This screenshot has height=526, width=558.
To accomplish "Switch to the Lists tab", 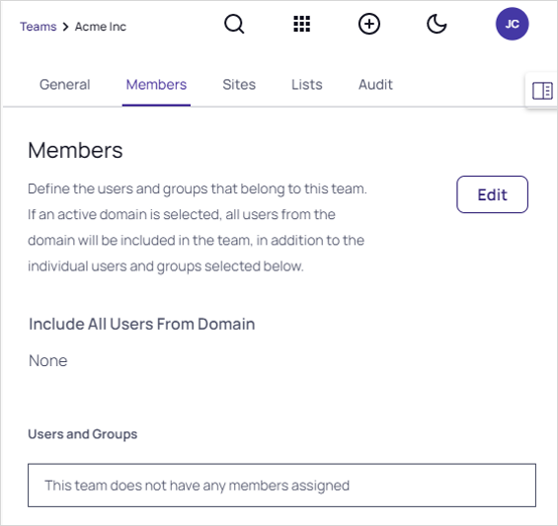I will tap(307, 85).
